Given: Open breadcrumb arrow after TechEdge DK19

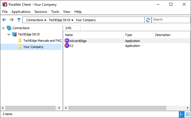Looking at the screenshot, I should click(73, 20).
